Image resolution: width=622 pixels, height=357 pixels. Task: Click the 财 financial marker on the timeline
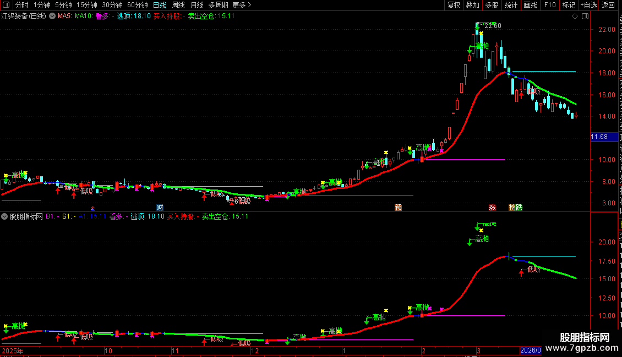pos(160,208)
